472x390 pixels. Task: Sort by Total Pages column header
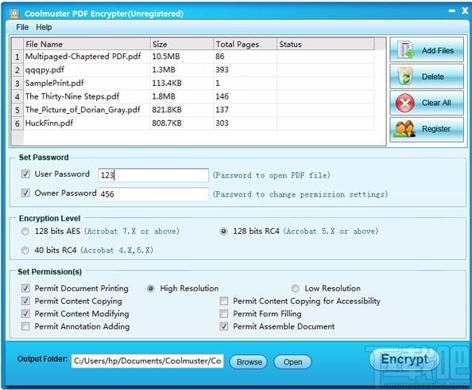(x=245, y=44)
